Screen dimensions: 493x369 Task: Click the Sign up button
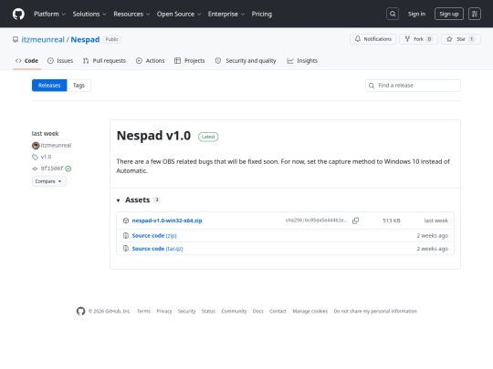click(449, 14)
